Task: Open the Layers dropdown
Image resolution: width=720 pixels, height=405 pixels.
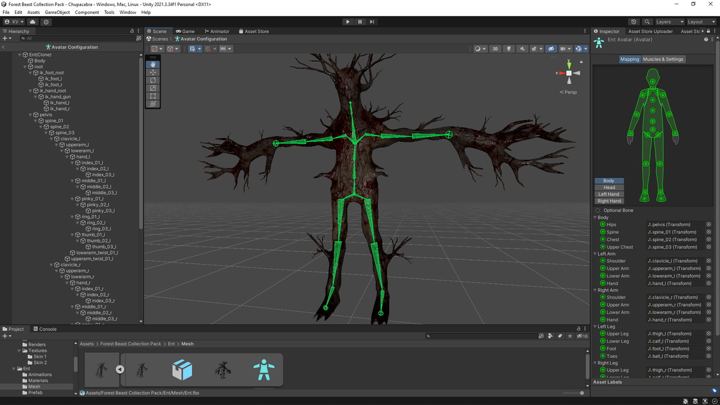Action: [x=669, y=22]
